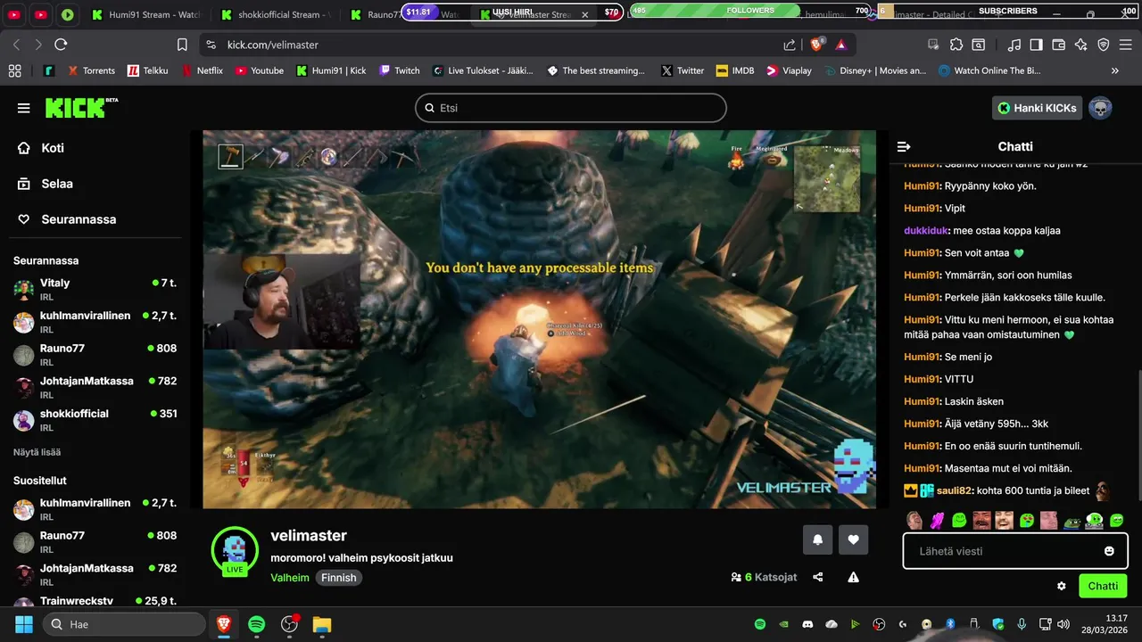Open the IMDB bookmark
The height and width of the screenshot is (642, 1142).
pyautogui.click(x=734, y=70)
